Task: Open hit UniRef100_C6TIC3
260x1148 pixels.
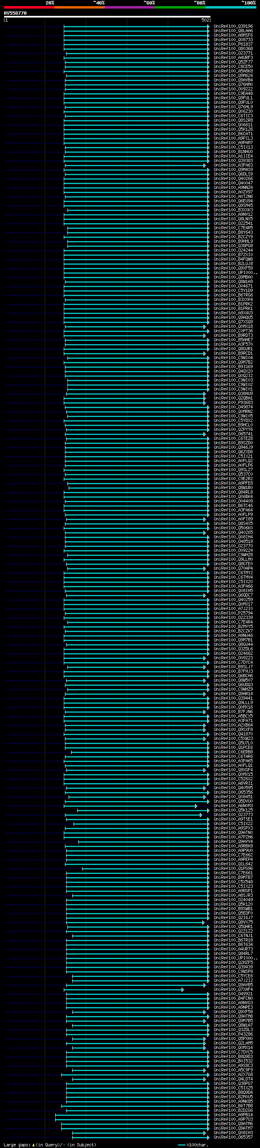Action: 233,116
